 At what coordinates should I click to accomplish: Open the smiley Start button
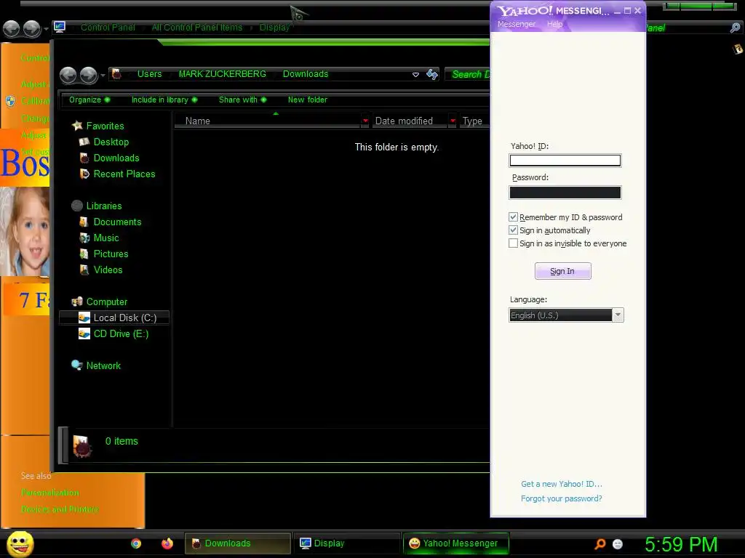point(20,543)
